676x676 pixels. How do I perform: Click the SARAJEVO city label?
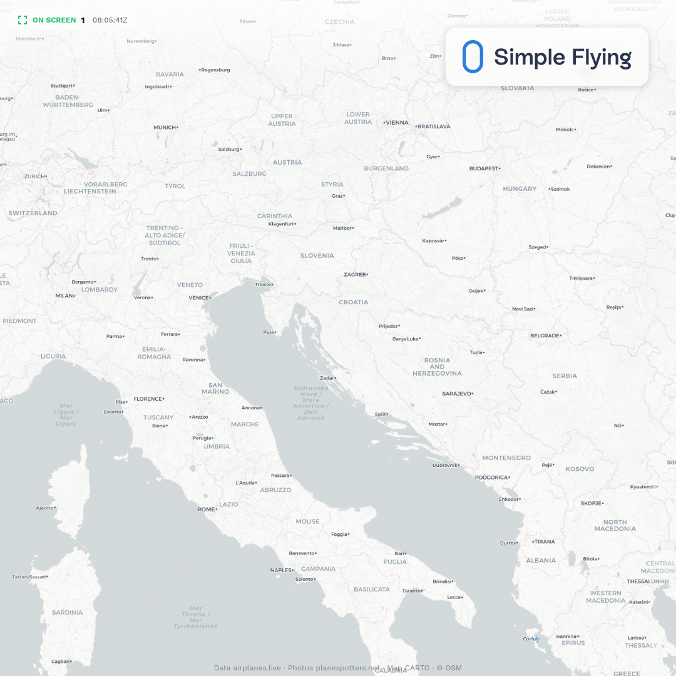pos(458,394)
